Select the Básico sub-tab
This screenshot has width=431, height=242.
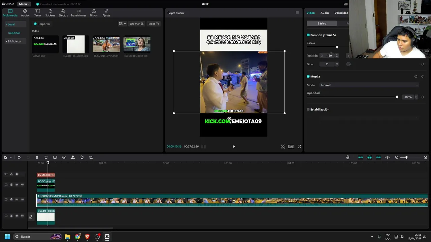pyautogui.click(x=322, y=24)
